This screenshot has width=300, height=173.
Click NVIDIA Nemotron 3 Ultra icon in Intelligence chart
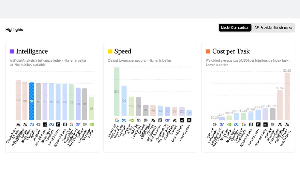[91, 125]
